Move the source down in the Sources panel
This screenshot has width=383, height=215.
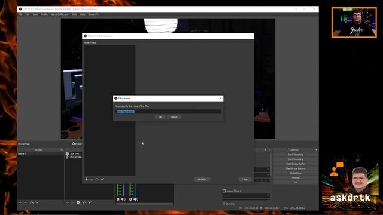pos(90,202)
